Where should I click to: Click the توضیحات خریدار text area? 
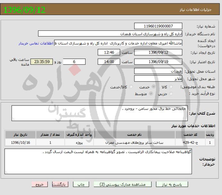[x=98, y=161]
